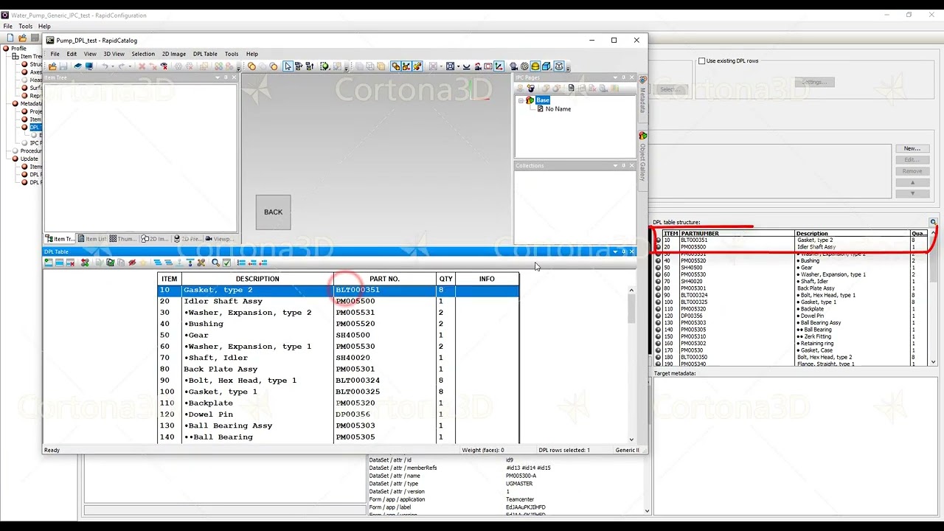
Task: Click the yellow star icon in DPL Table toolbar
Action: 143,263
